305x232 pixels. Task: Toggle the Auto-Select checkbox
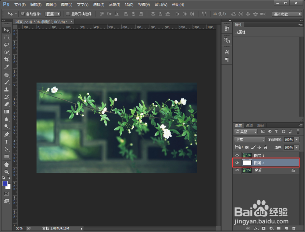pyautogui.click(x=23, y=14)
